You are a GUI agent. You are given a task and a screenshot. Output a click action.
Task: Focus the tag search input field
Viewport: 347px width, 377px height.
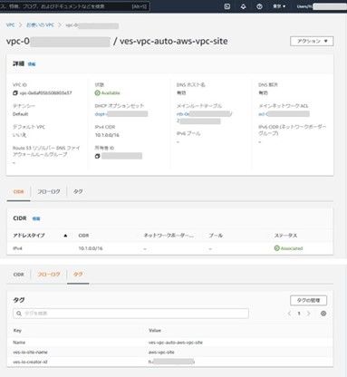[x=130, y=314]
